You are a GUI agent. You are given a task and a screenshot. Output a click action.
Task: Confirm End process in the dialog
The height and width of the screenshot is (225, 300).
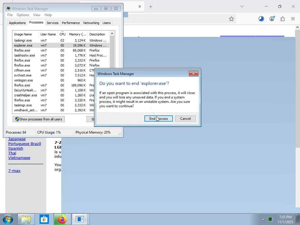(158, 118)
